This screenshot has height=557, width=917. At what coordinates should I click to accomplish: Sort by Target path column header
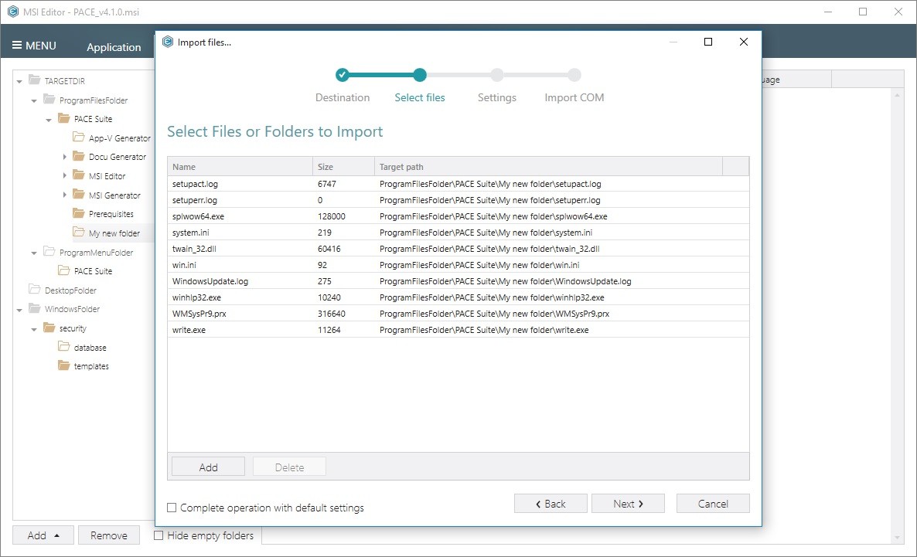548,167
